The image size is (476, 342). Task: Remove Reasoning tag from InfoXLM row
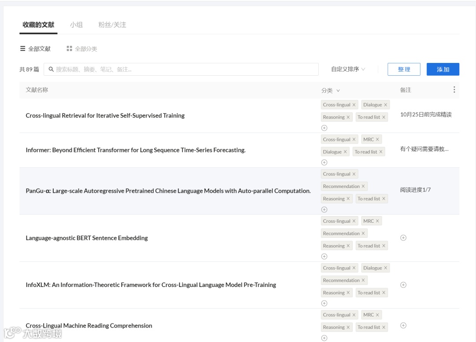coord(348,293)
